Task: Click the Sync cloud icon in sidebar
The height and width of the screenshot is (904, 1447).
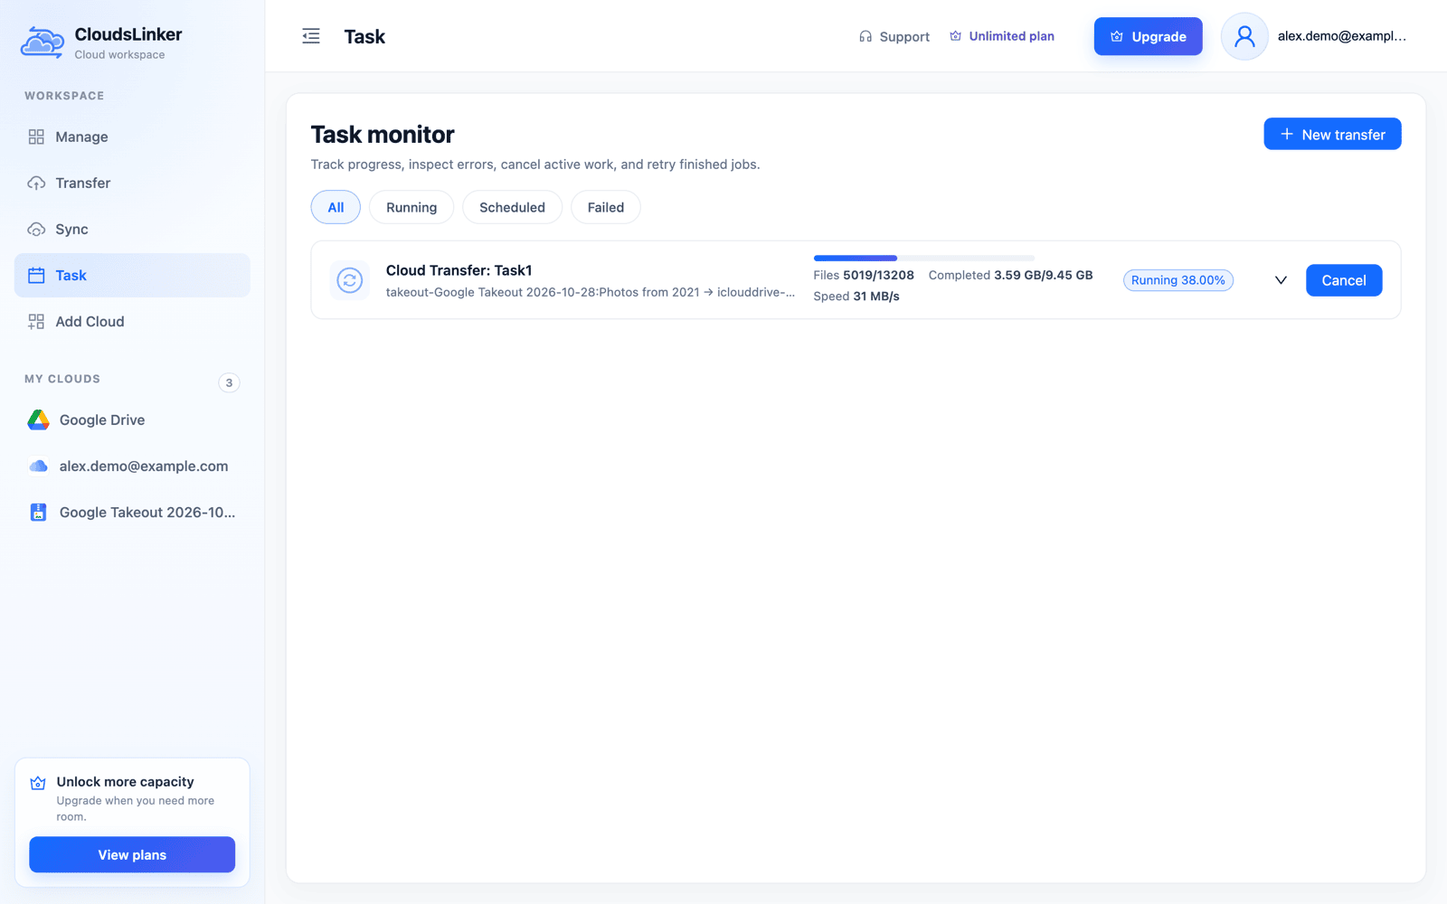Action: point(36,229)
